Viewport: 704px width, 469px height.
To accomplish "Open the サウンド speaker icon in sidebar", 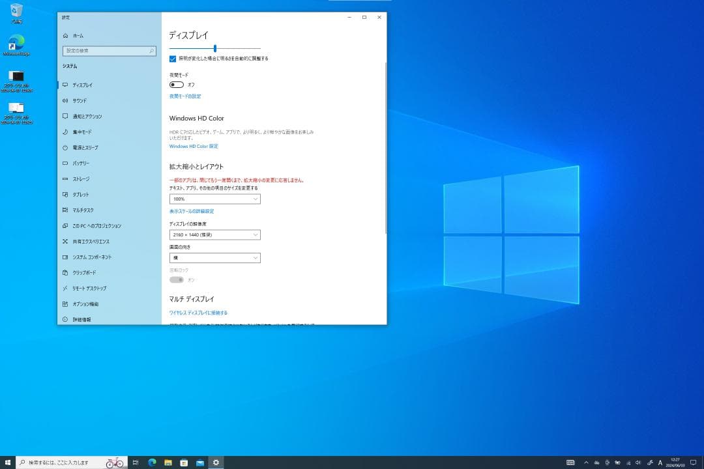I will [66, 100].
